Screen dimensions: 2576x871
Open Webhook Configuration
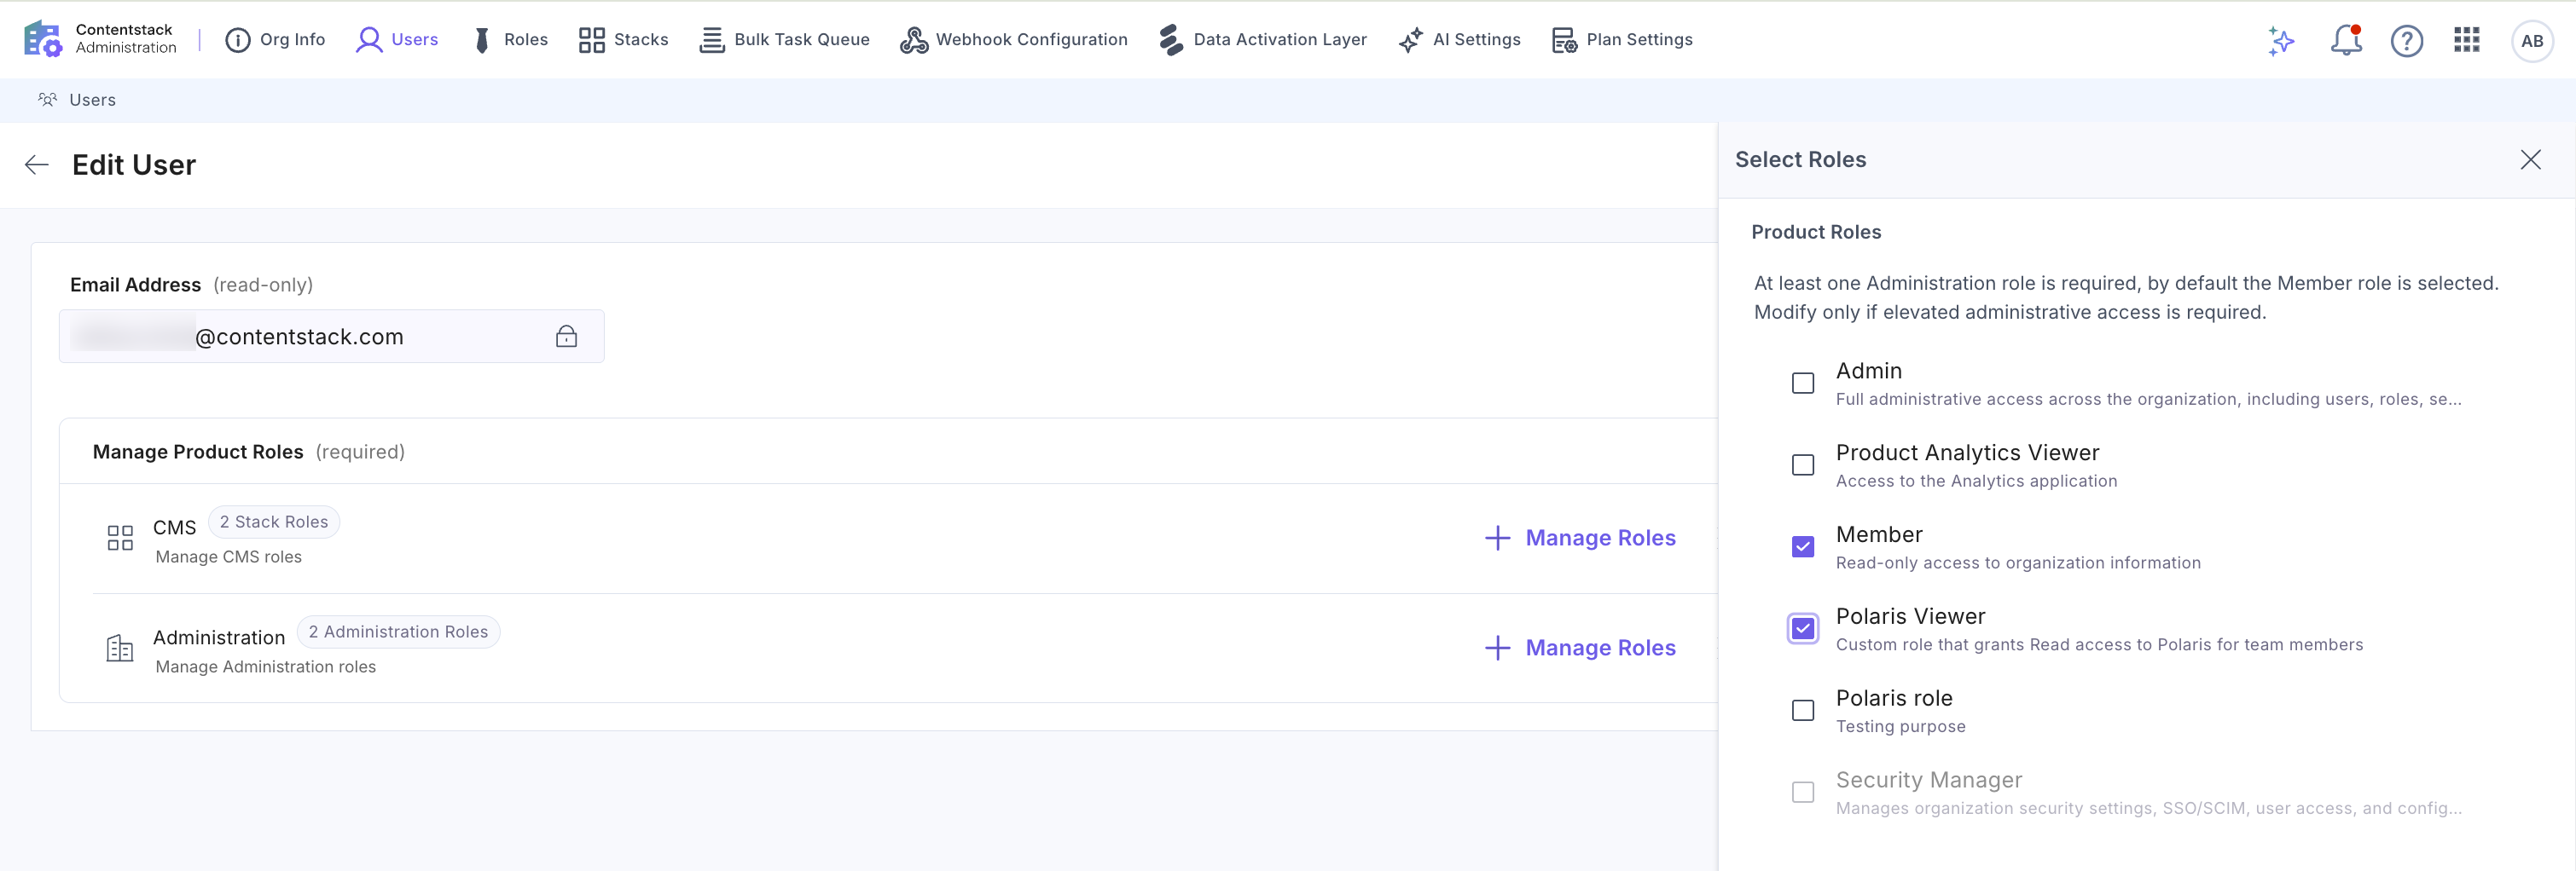(1013, 40)
